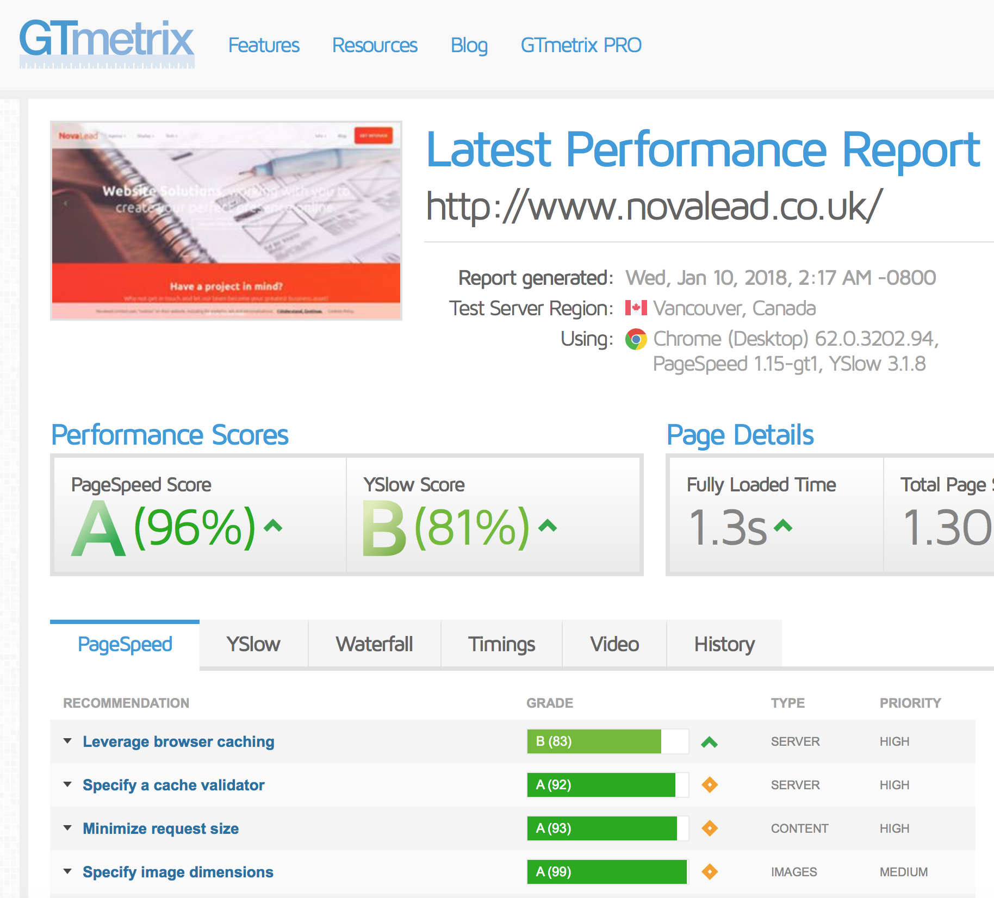Viewport: 994px width, 898px height.
Task: Click the YSlow Score up-arrow indicator
Action: [x=548, y=526]
